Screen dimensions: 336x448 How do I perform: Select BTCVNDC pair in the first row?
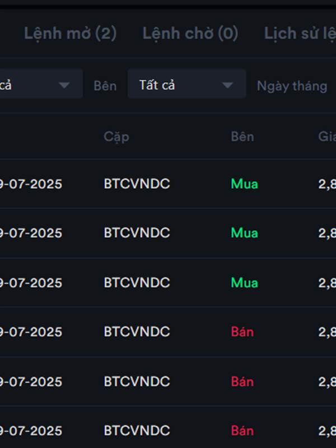(x=137, y=184)
